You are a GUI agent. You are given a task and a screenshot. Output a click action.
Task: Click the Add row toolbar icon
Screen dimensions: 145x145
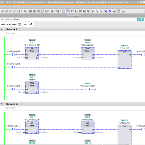(14, 11)
